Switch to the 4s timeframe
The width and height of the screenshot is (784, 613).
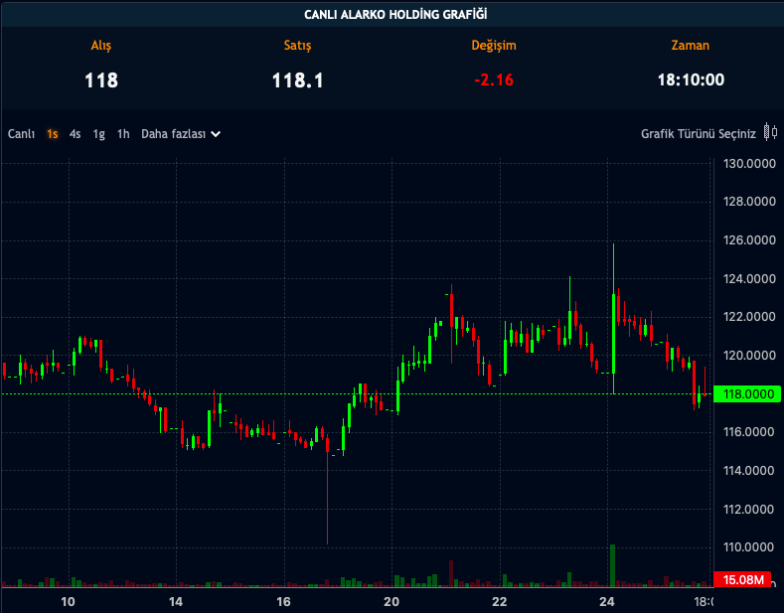pos(75,134)
